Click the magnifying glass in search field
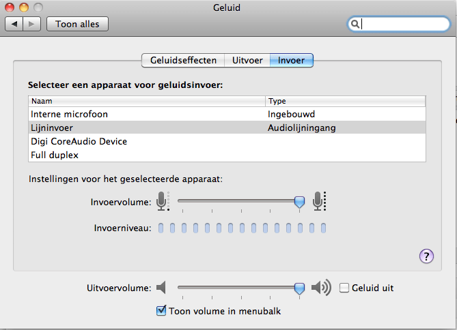 click(x=355, y=24)
